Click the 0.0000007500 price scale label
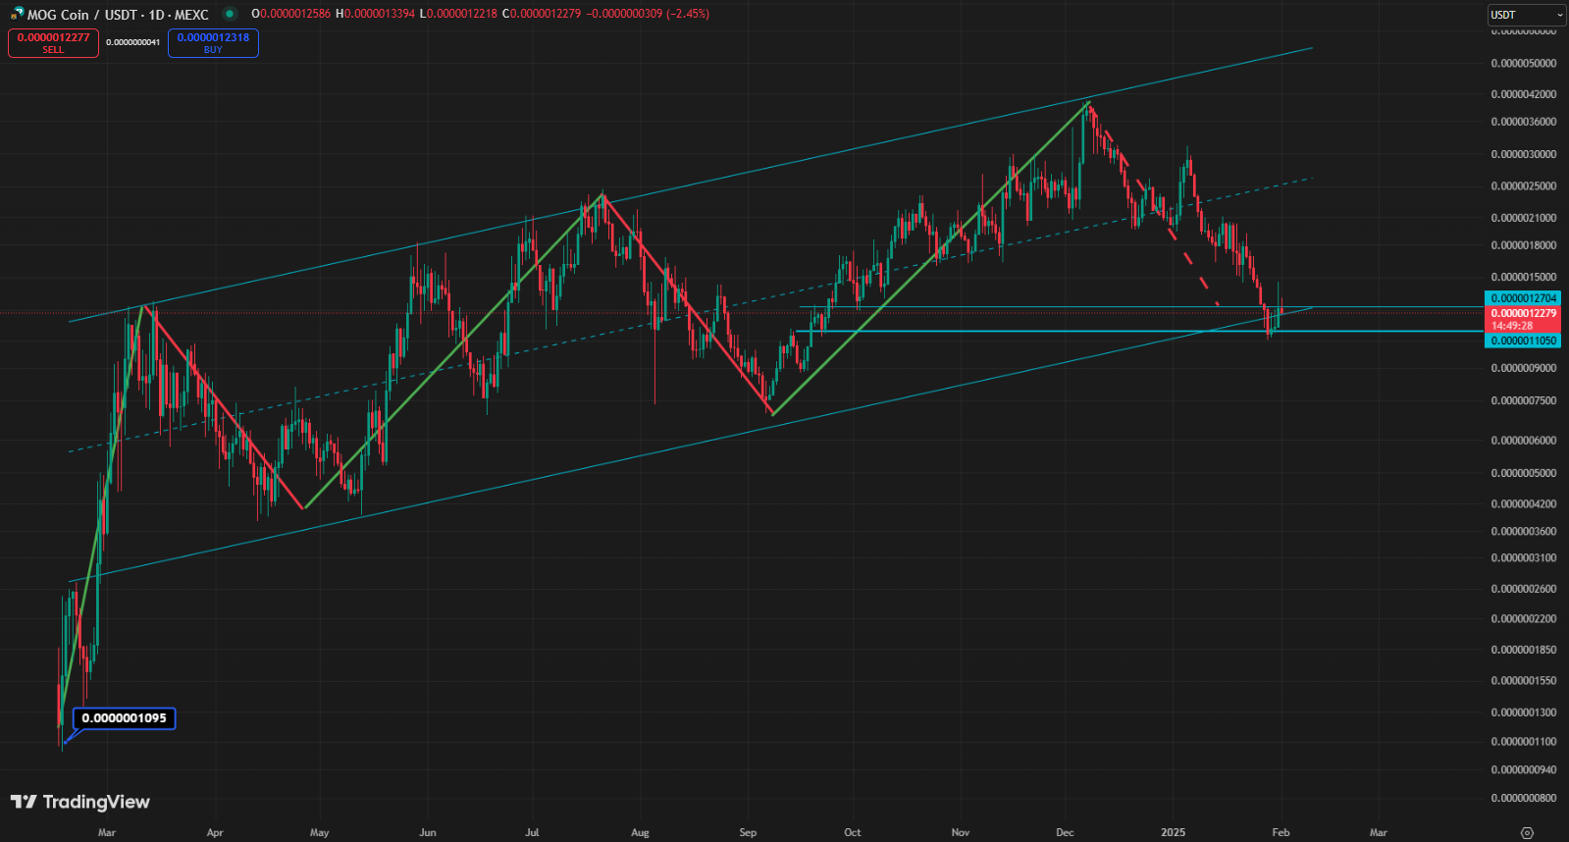Image resolution: width=1569 pixels, height=842 pixels. pos(1524,401)
